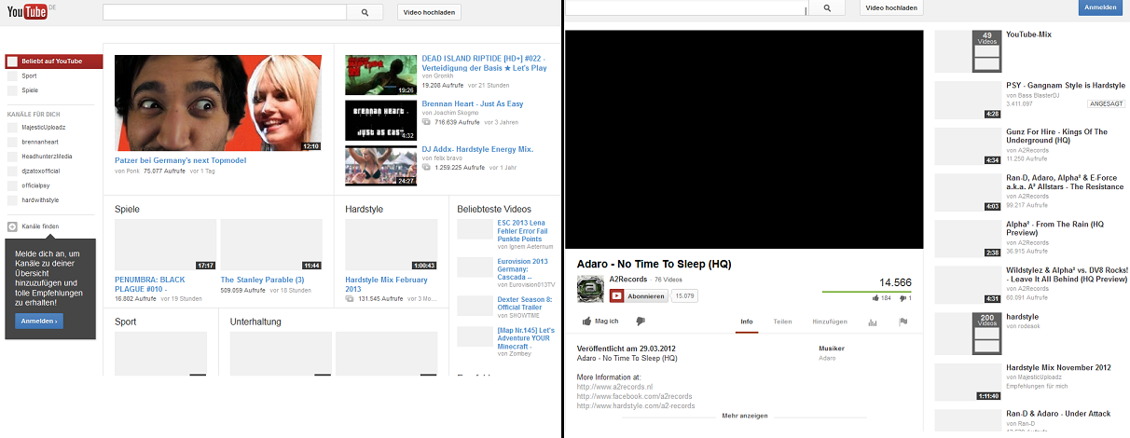This screenshot has height=438, width=1130.
Task: Open DEAD ISLAND RIPTIDE #022 video link
Action: (484, 62)
